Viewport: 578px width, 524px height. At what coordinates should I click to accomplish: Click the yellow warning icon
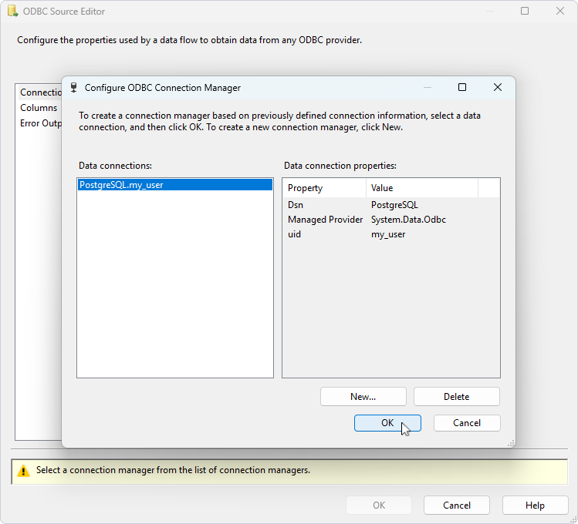(23, 470)
